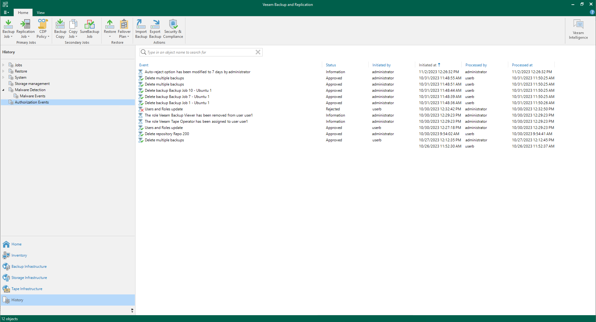
Task: Select 'Delete backup Backup Job 7 - Ubuntu 1' event
Action: [x=177, y=97]
